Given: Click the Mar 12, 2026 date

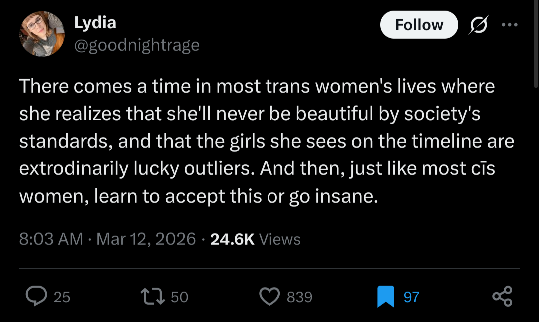Looking at the screenshot, I should pyautogui.click(x=146, y=239).
